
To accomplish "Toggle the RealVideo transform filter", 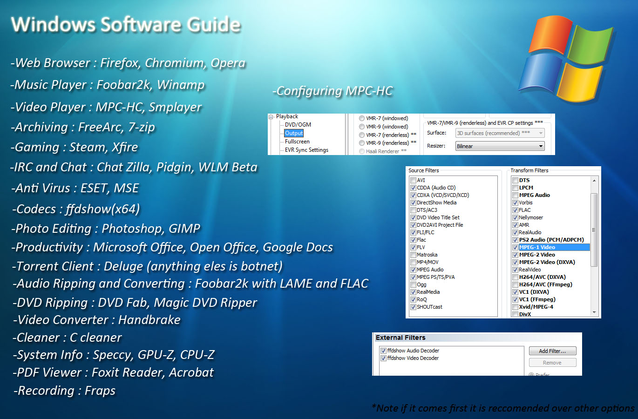I will [x=515, y=270].
